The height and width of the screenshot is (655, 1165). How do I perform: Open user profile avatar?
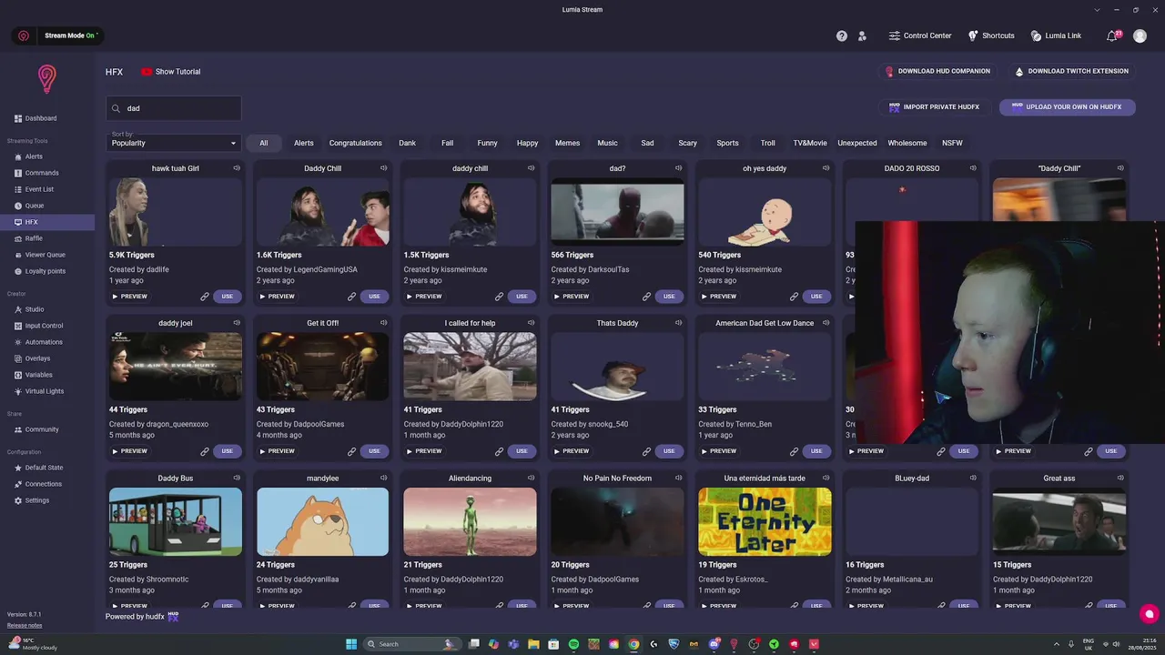click(1140, 35)
